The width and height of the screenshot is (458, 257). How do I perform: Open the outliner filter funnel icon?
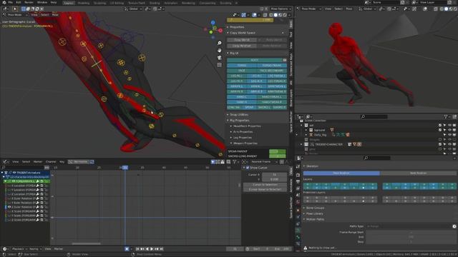click(x=446, y=117)
